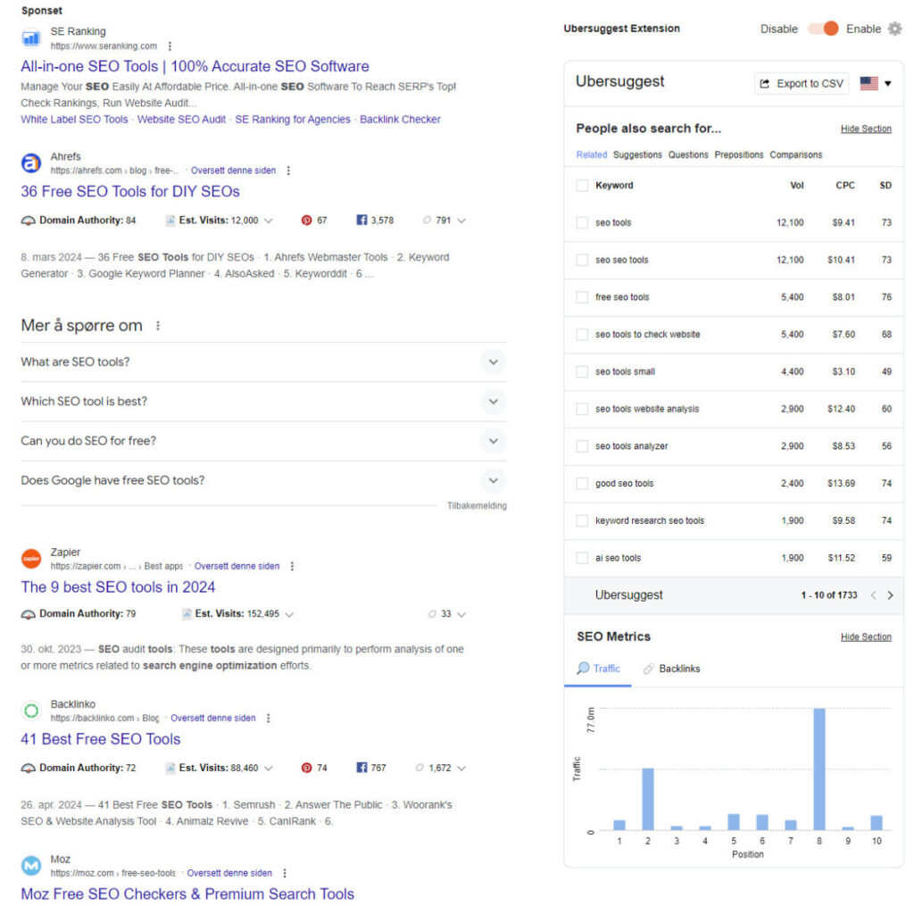914x906 pixels.
Task: Click the Zapier site favicon
Action: [31, 559]
